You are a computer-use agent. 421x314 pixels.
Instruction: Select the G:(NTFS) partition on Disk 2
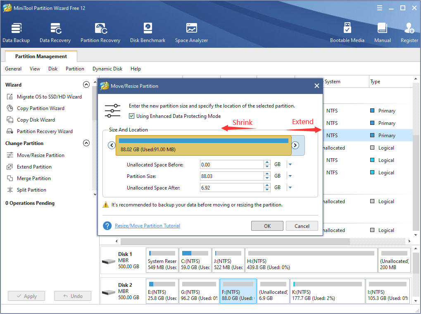pos(199,291)
